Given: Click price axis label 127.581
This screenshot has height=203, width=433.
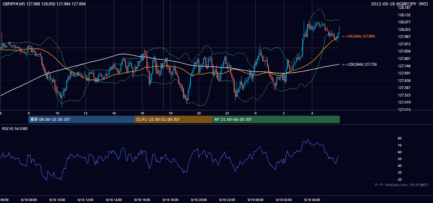Looking at the screenshot, I should tap(404, 88).
